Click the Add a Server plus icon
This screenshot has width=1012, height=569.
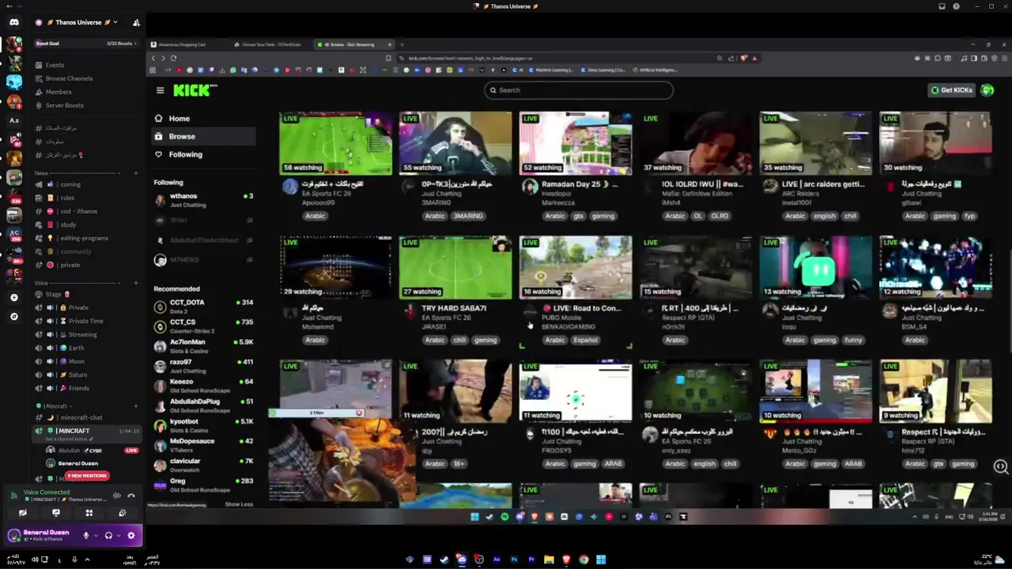pos(13,298)
